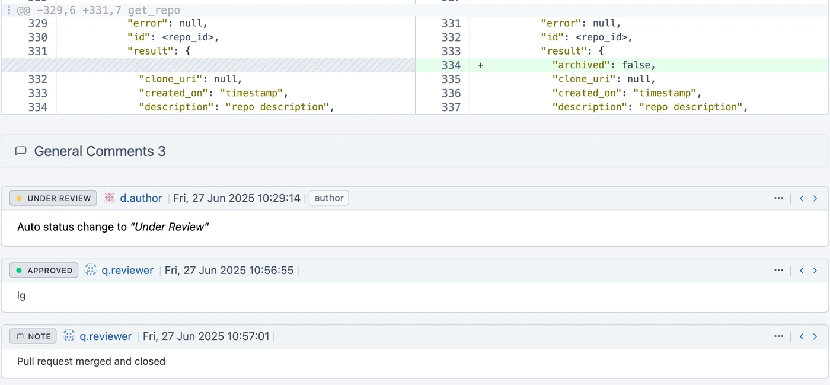Screen dimensions: 830x385
Task: Click the left-side '"created_on": "timestamp",' line
Action: (213, 93)
